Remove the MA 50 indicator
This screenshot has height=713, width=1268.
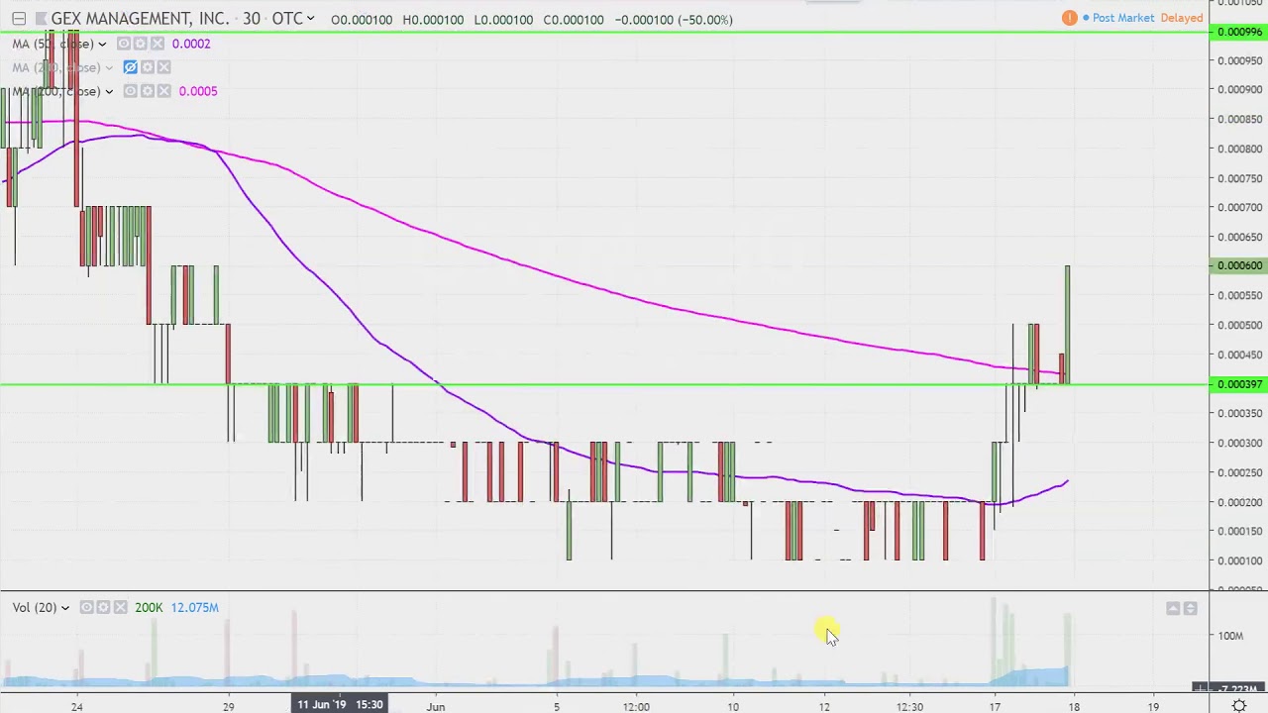click(158, 44)
